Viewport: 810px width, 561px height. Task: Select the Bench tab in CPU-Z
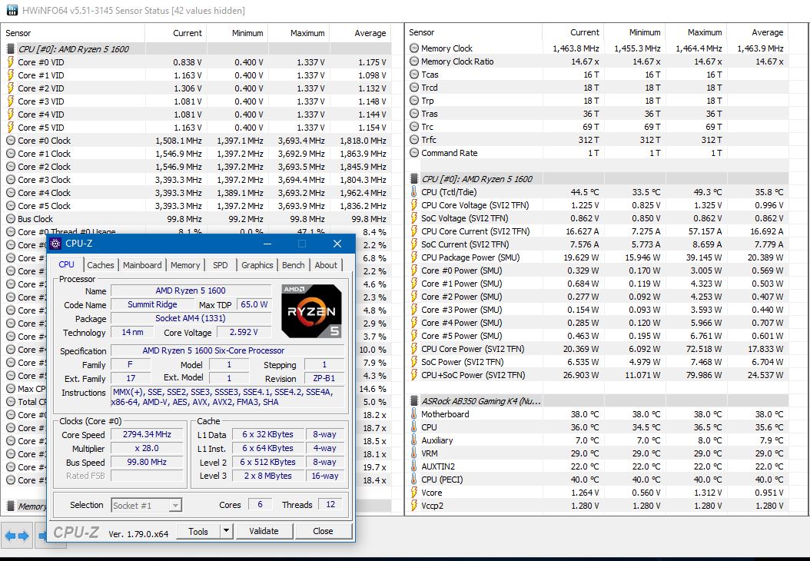294,265
